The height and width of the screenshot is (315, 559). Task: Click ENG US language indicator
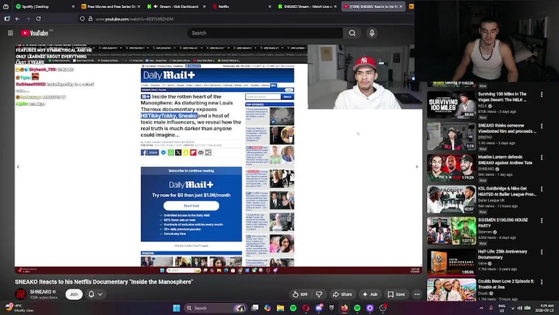pyautogui.click(x=502, y=308)
